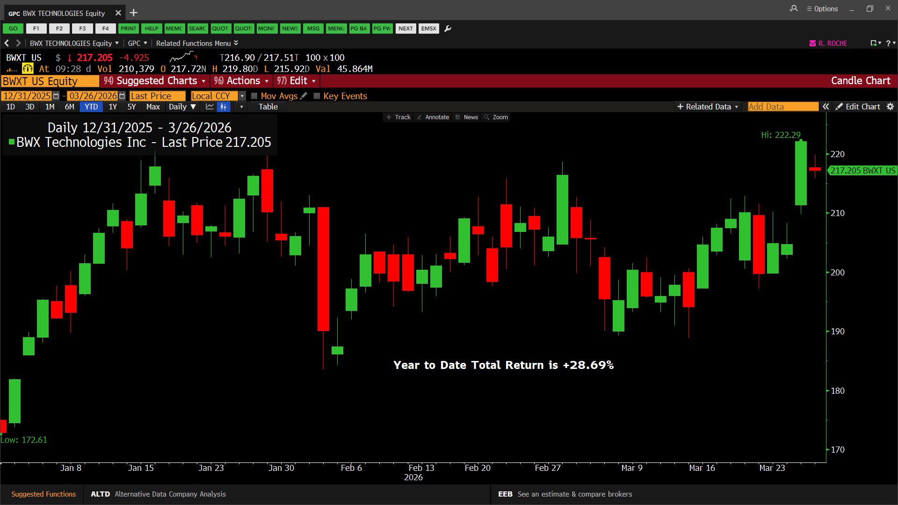Switch range to 1Y

coord(113,107)
